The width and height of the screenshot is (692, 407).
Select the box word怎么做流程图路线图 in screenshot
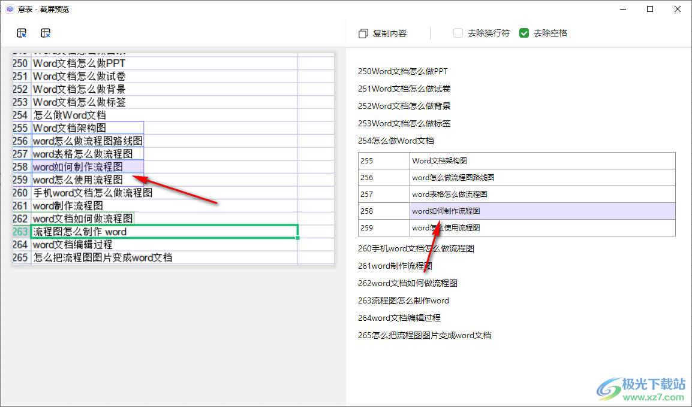tap(88, 141)
